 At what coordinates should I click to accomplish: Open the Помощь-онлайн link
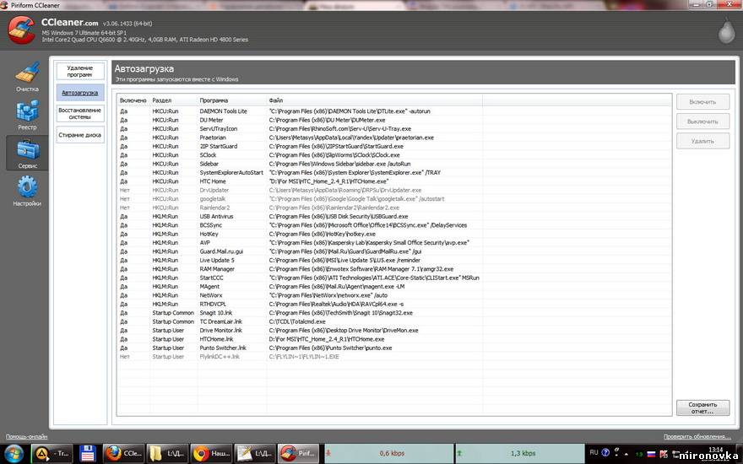[x=26, y=436]
